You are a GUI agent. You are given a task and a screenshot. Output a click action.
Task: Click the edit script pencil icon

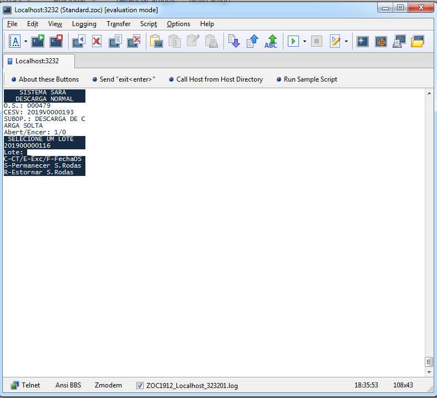[335, 41]
